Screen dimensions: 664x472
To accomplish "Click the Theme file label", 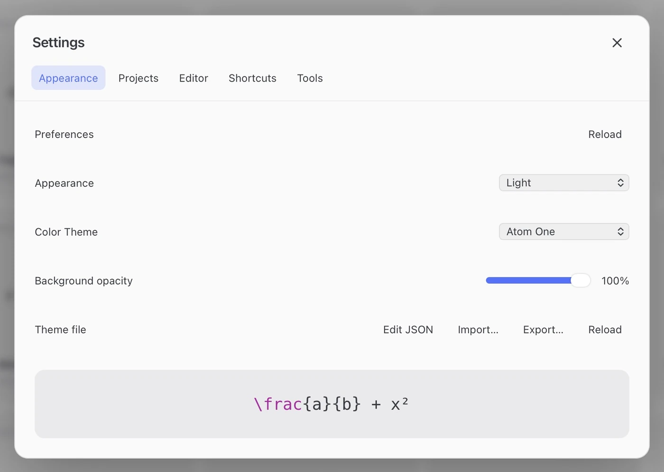I will pos(60,329).
